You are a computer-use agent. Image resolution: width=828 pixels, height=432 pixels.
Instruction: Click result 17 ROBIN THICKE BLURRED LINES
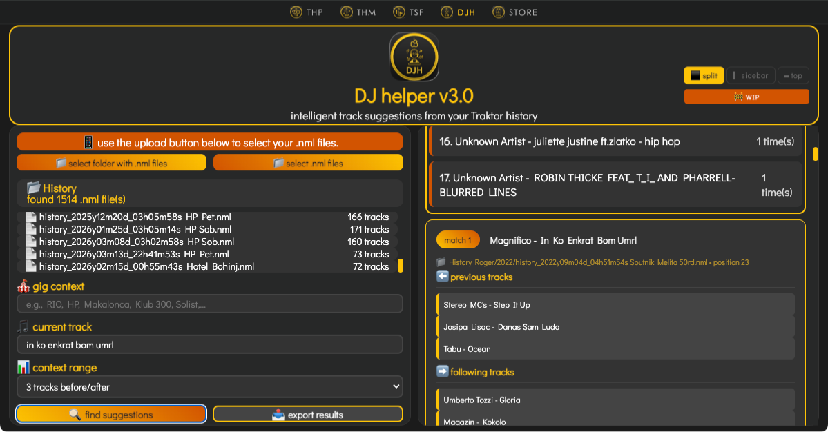click(x=616, y=185)
